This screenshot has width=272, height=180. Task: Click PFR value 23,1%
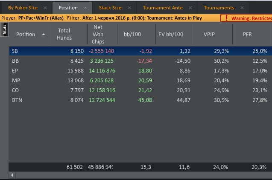point(260,90)
